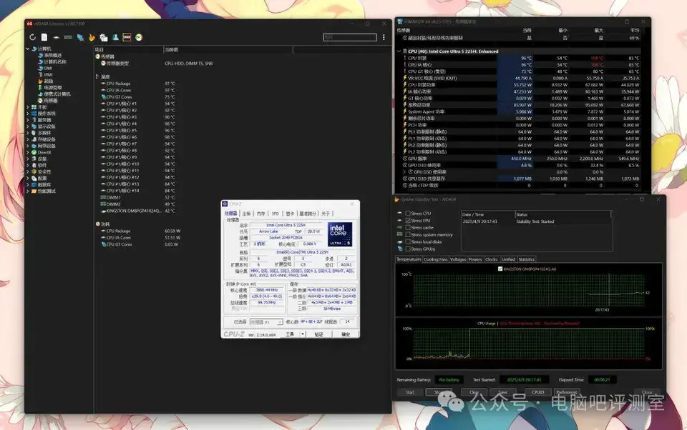Enable the Stress GPU(s) checkbox
Image resolution: width=687 pixels, height=430 pixels.
[408, 249]
